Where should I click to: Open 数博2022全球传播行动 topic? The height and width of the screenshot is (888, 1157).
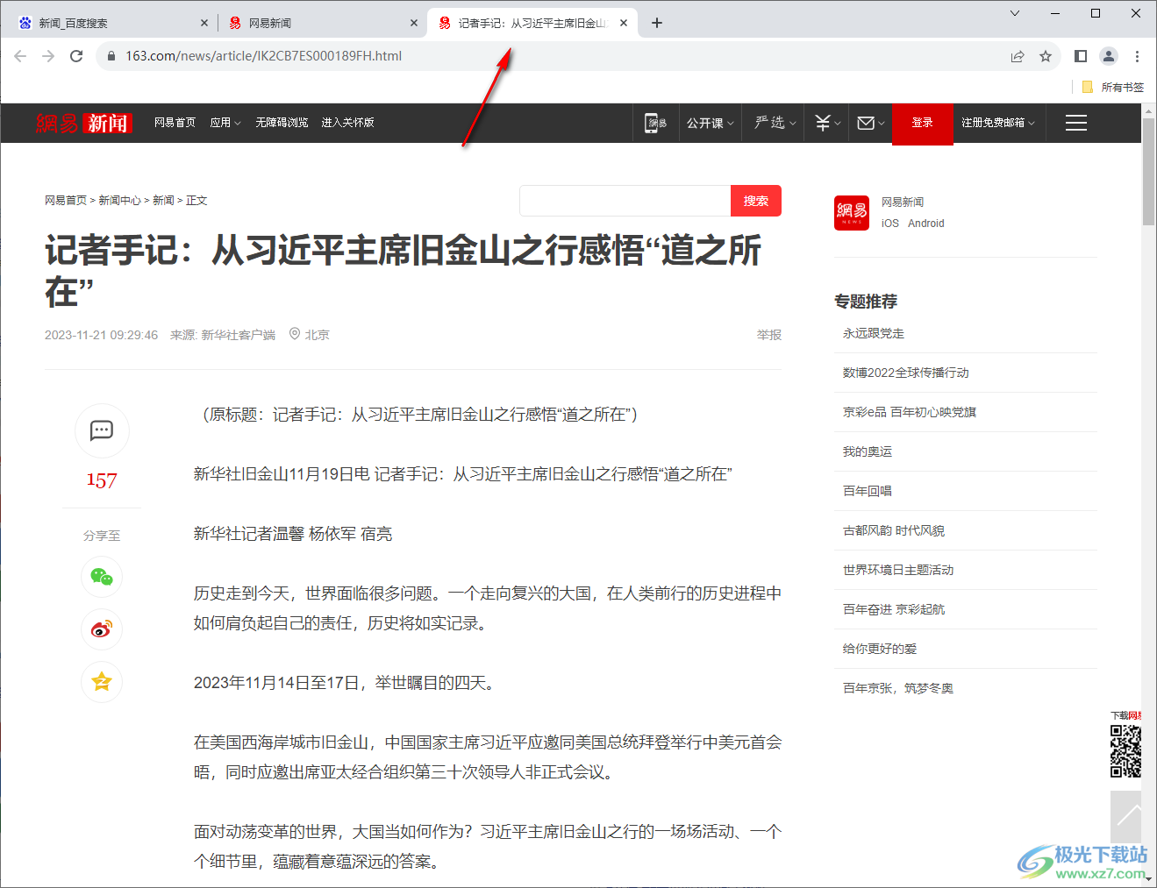[x=906, y=373]
